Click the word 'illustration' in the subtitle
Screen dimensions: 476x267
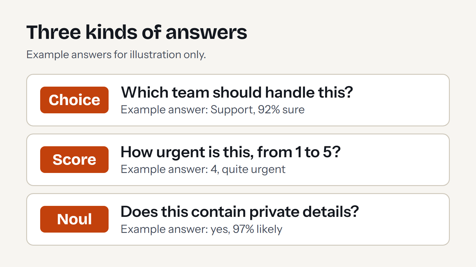[155, 55]
